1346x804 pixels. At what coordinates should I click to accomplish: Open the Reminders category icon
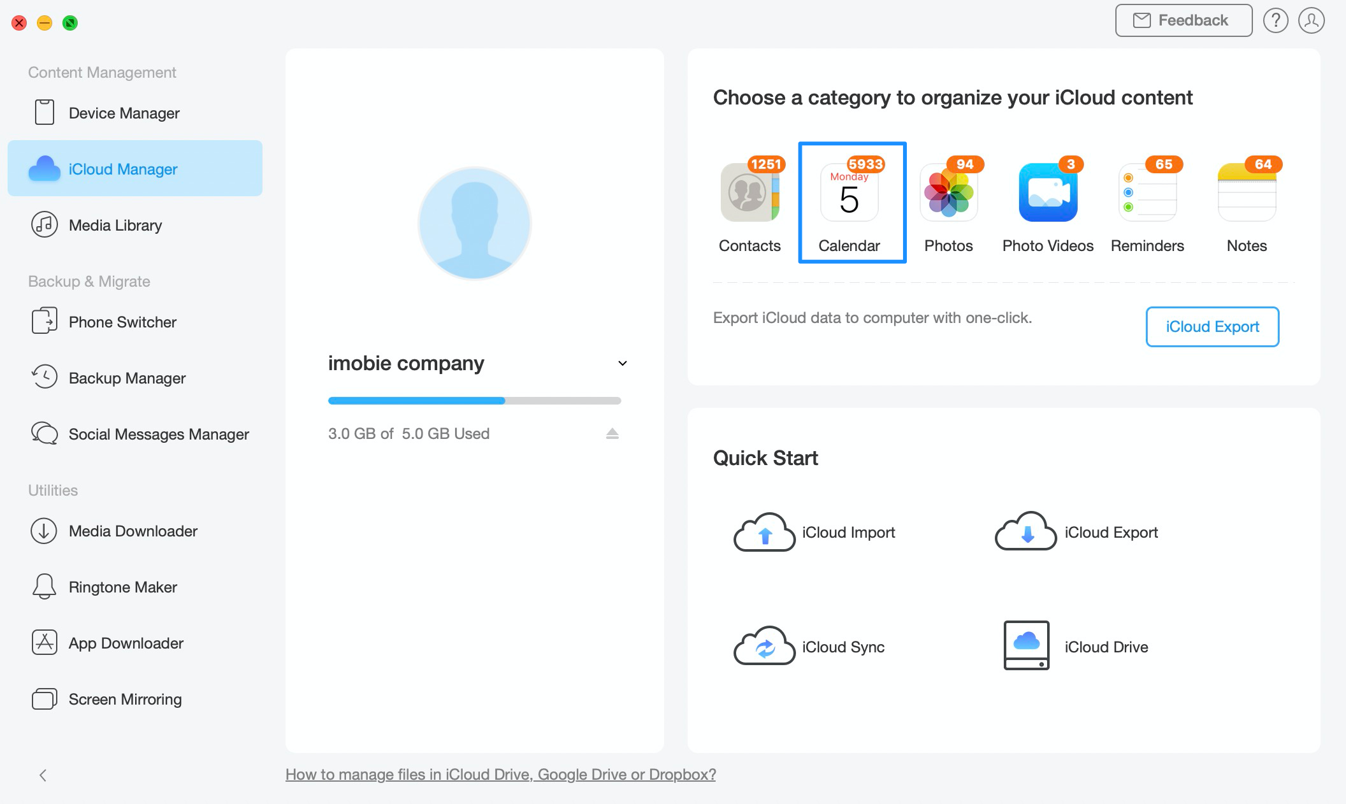coord(1147,193)
